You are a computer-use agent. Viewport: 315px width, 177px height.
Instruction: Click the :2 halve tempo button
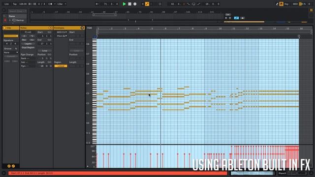pos(24,36)
